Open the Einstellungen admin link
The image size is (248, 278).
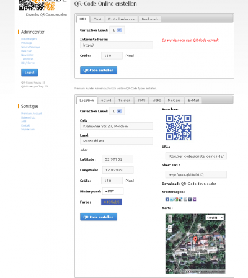(29, 39)
